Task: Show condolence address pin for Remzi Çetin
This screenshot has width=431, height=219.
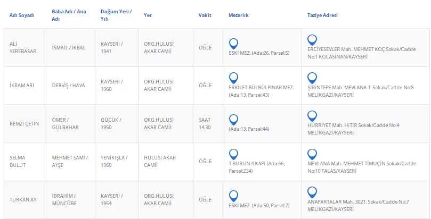Action: click(312, 116)
